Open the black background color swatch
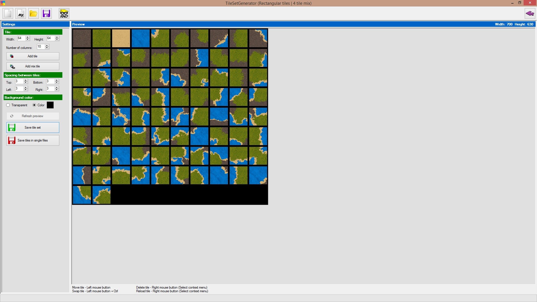 click(x=50, y=105)
